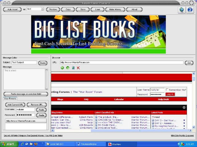
Task: Click Remove URL button
Action: [37, 105]
